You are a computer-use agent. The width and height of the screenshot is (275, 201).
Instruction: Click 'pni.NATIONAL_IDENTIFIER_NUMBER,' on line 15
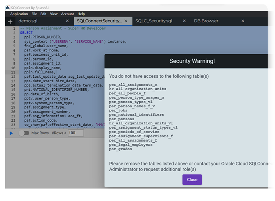pos(57,89)
